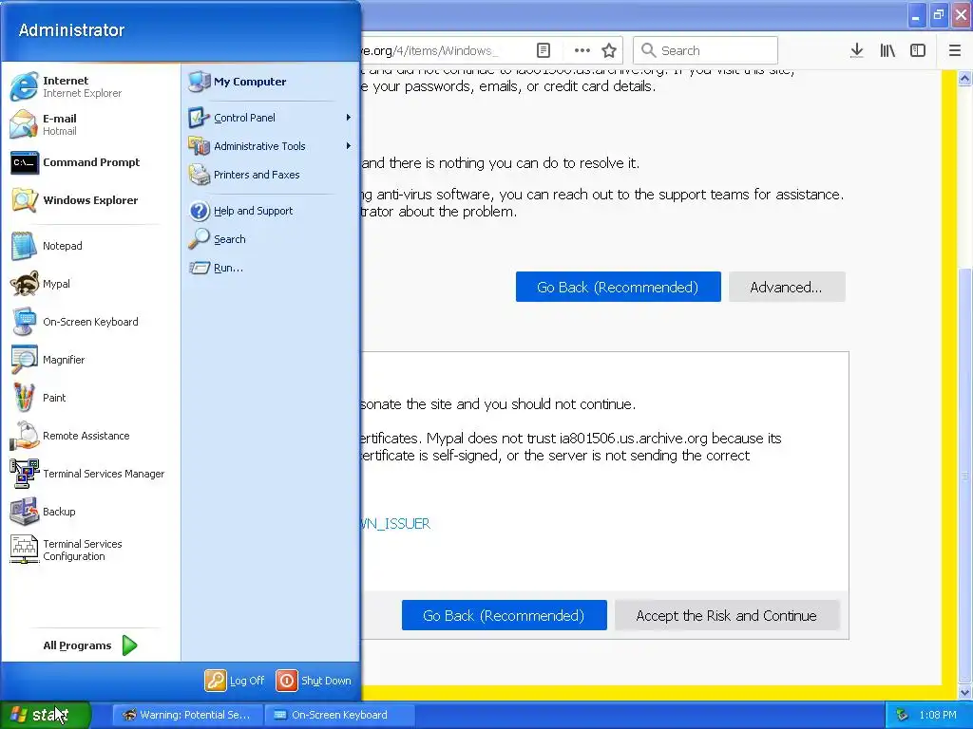Expand Control Panel submenu
The image size is (973, 729).
click(270, 118)
